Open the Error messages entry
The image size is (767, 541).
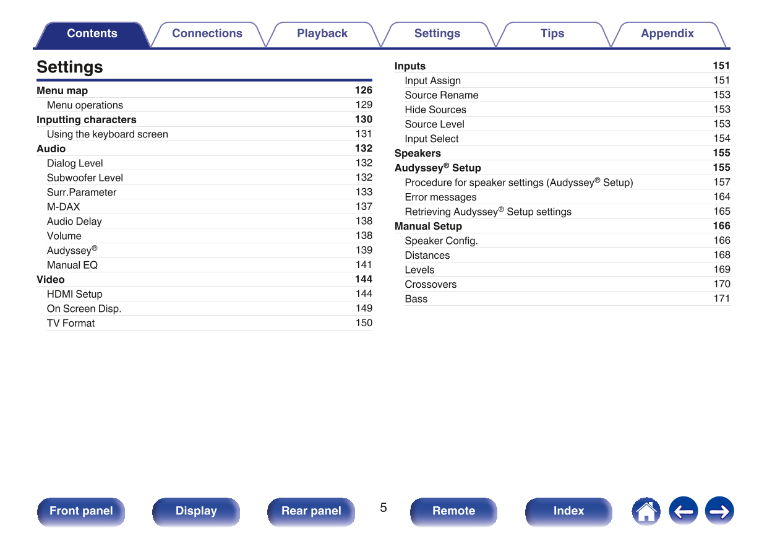click(440, 197)
